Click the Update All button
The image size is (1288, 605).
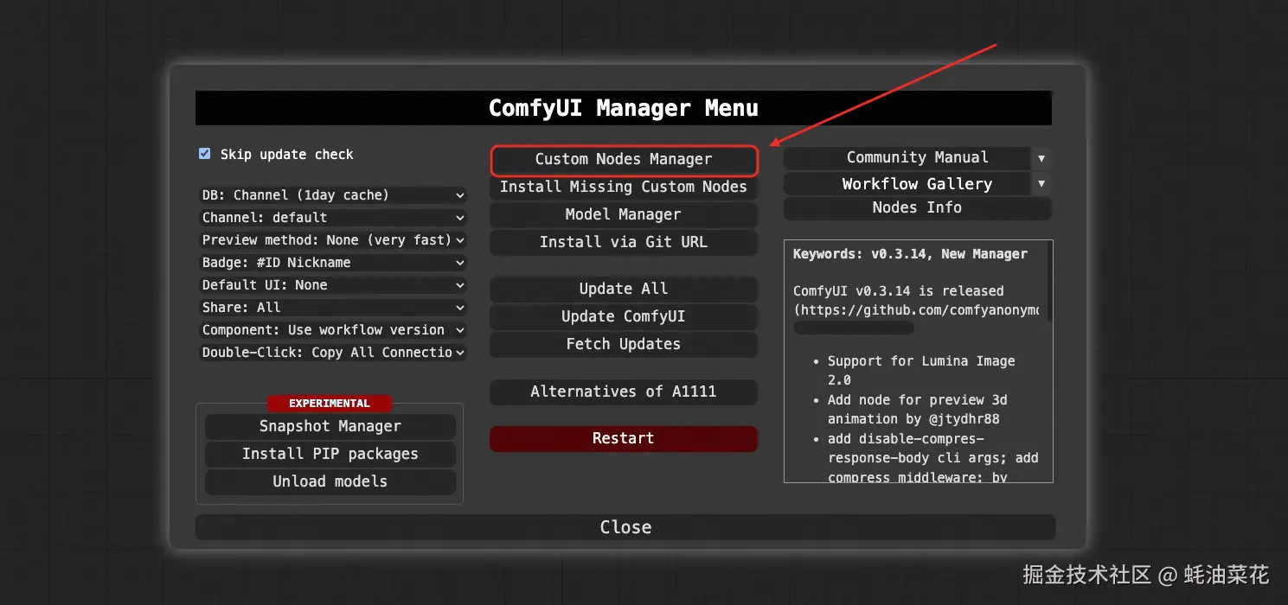tap(624, 289)
